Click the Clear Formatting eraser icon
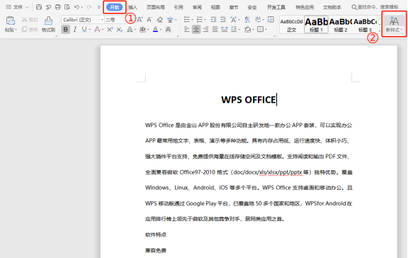The height and width of the screenshot is (258, 408). (x=160, y=20)
